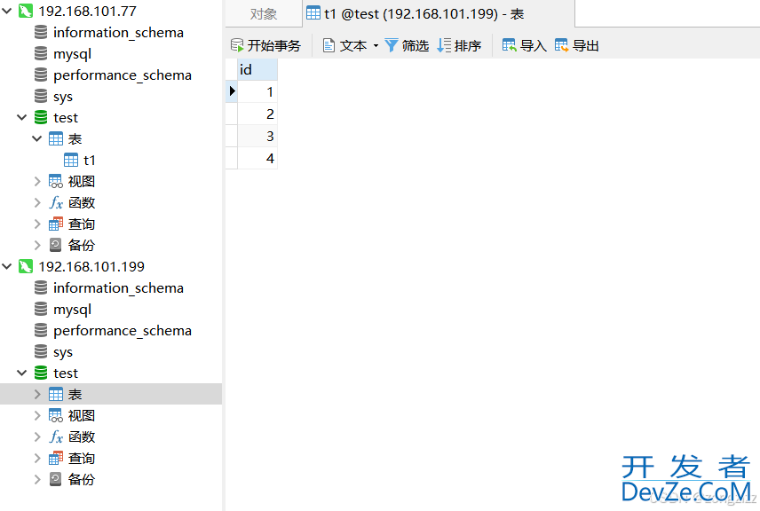This screenshot has width=760, height=511.
Task: Click the 函数 fx icon under 192.168.101.199
Action: (x=56, y=436)
